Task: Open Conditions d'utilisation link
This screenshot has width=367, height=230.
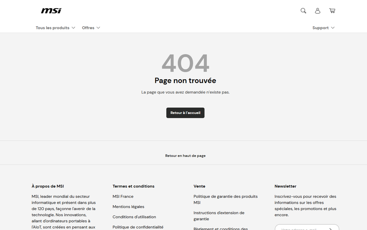Action: click(x=134, y=217)
